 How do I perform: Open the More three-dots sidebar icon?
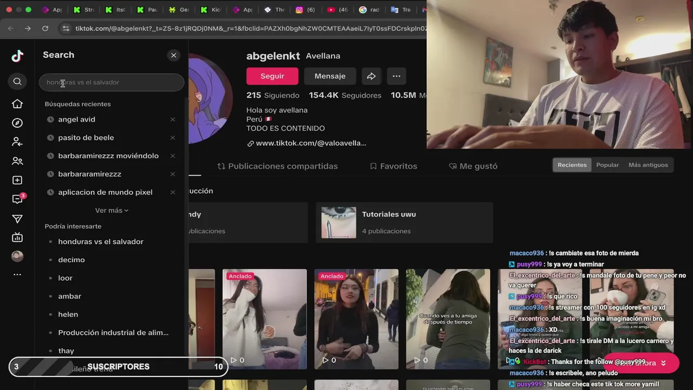pyautogui.click(x=17, y=275)
